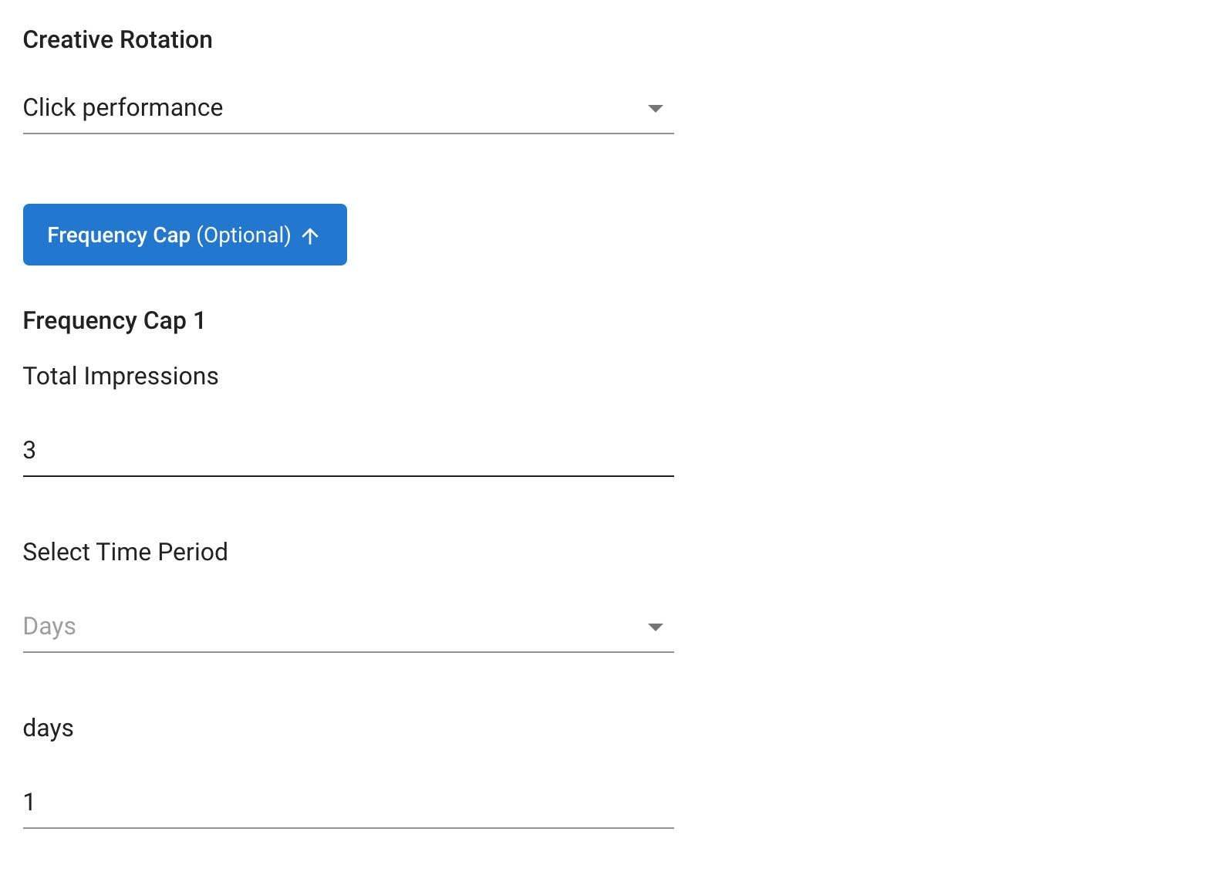Click the Total Impressions label
This screenshot has height=869, width=1211.
coord(120,376)
